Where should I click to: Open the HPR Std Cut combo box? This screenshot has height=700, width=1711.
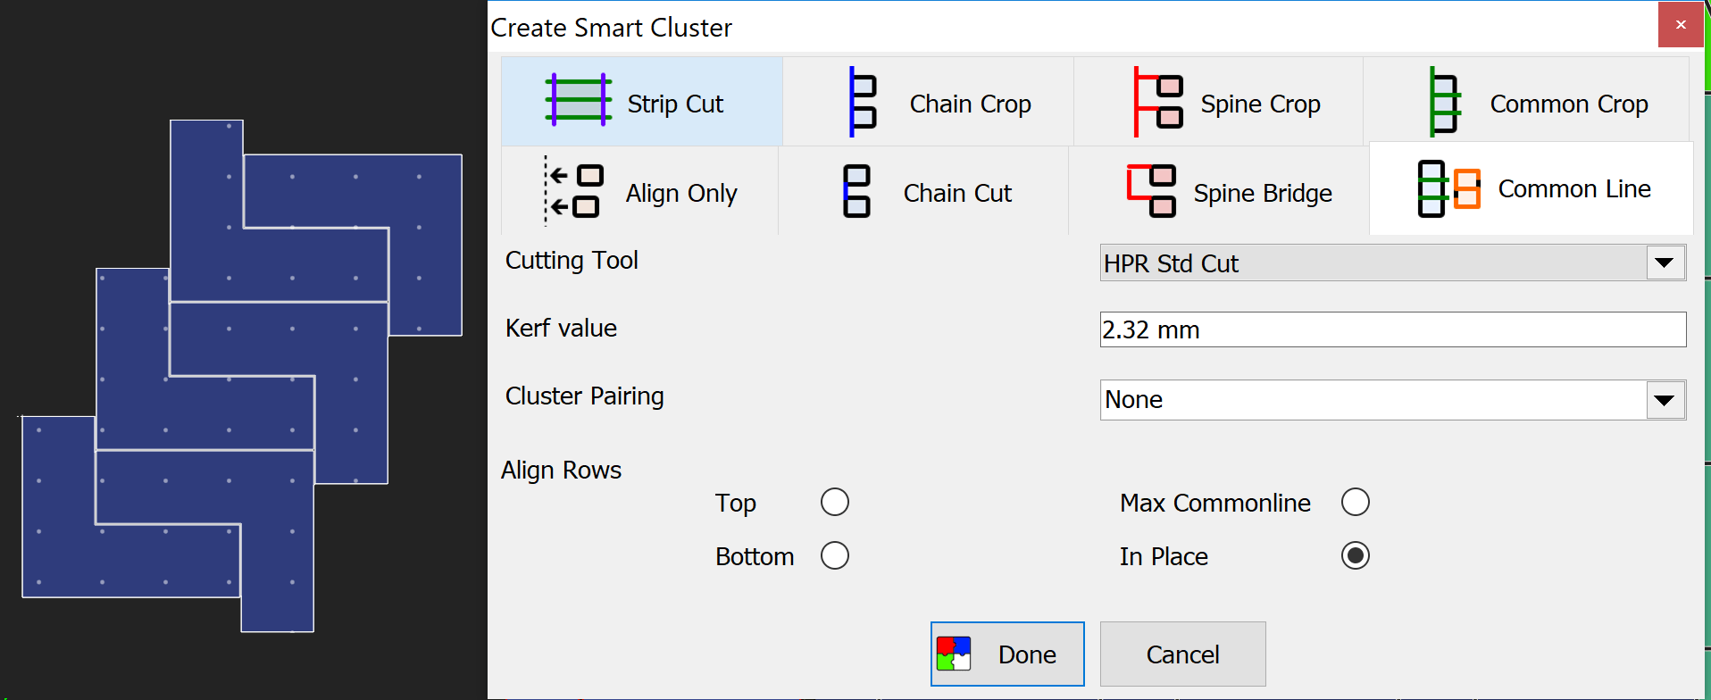click(1393, 263)
